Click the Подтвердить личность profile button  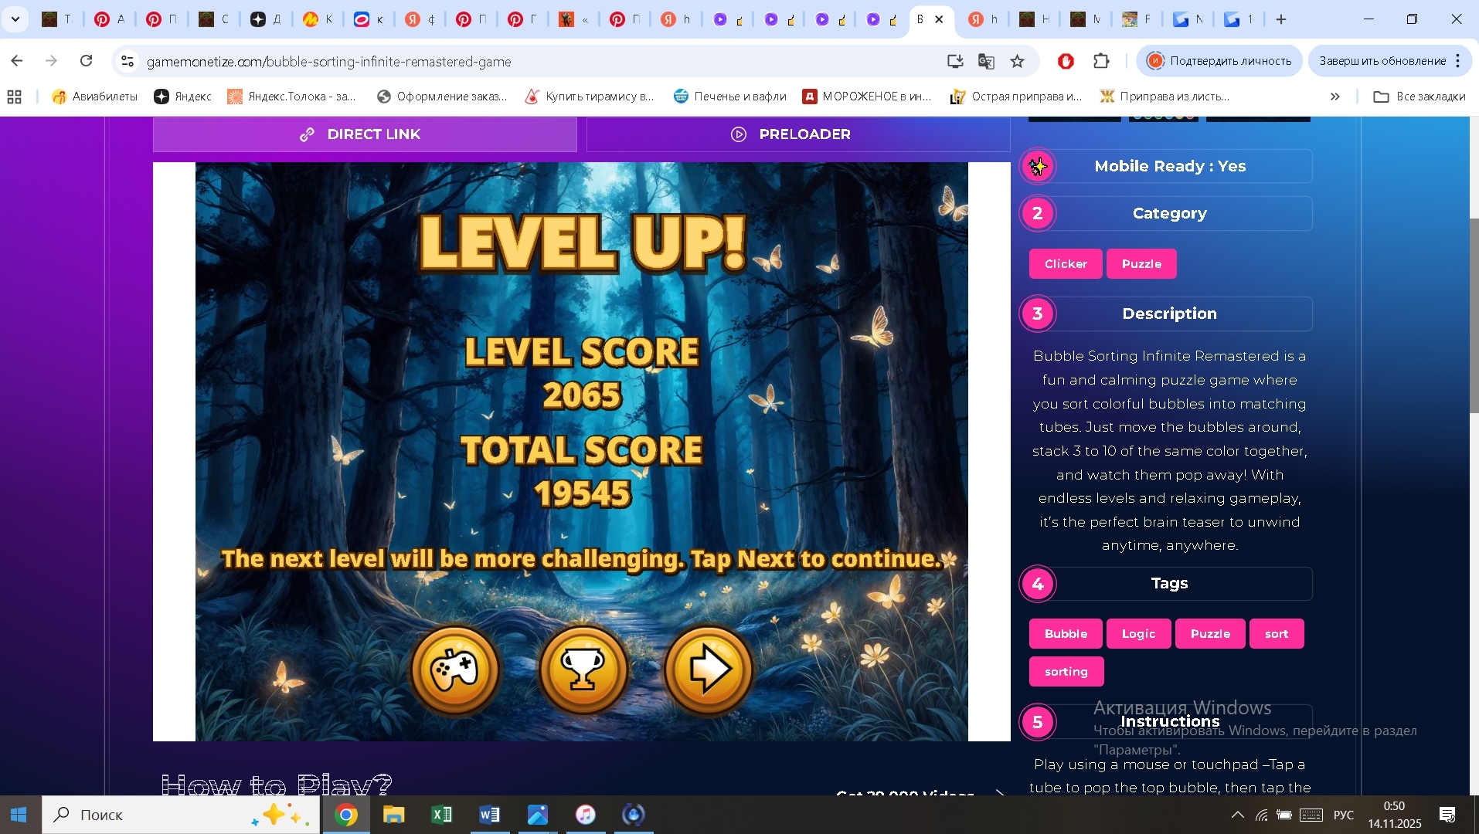click(x=1219, y=61)
